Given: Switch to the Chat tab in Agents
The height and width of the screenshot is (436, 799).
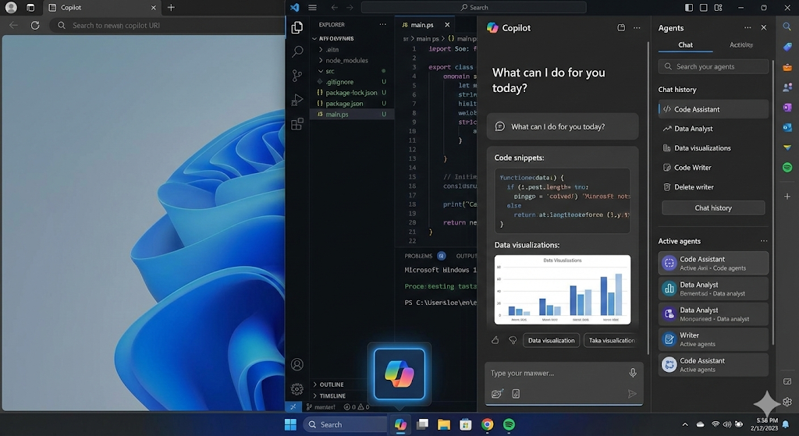Looking at the screenshot, I should tap(685, 44).
